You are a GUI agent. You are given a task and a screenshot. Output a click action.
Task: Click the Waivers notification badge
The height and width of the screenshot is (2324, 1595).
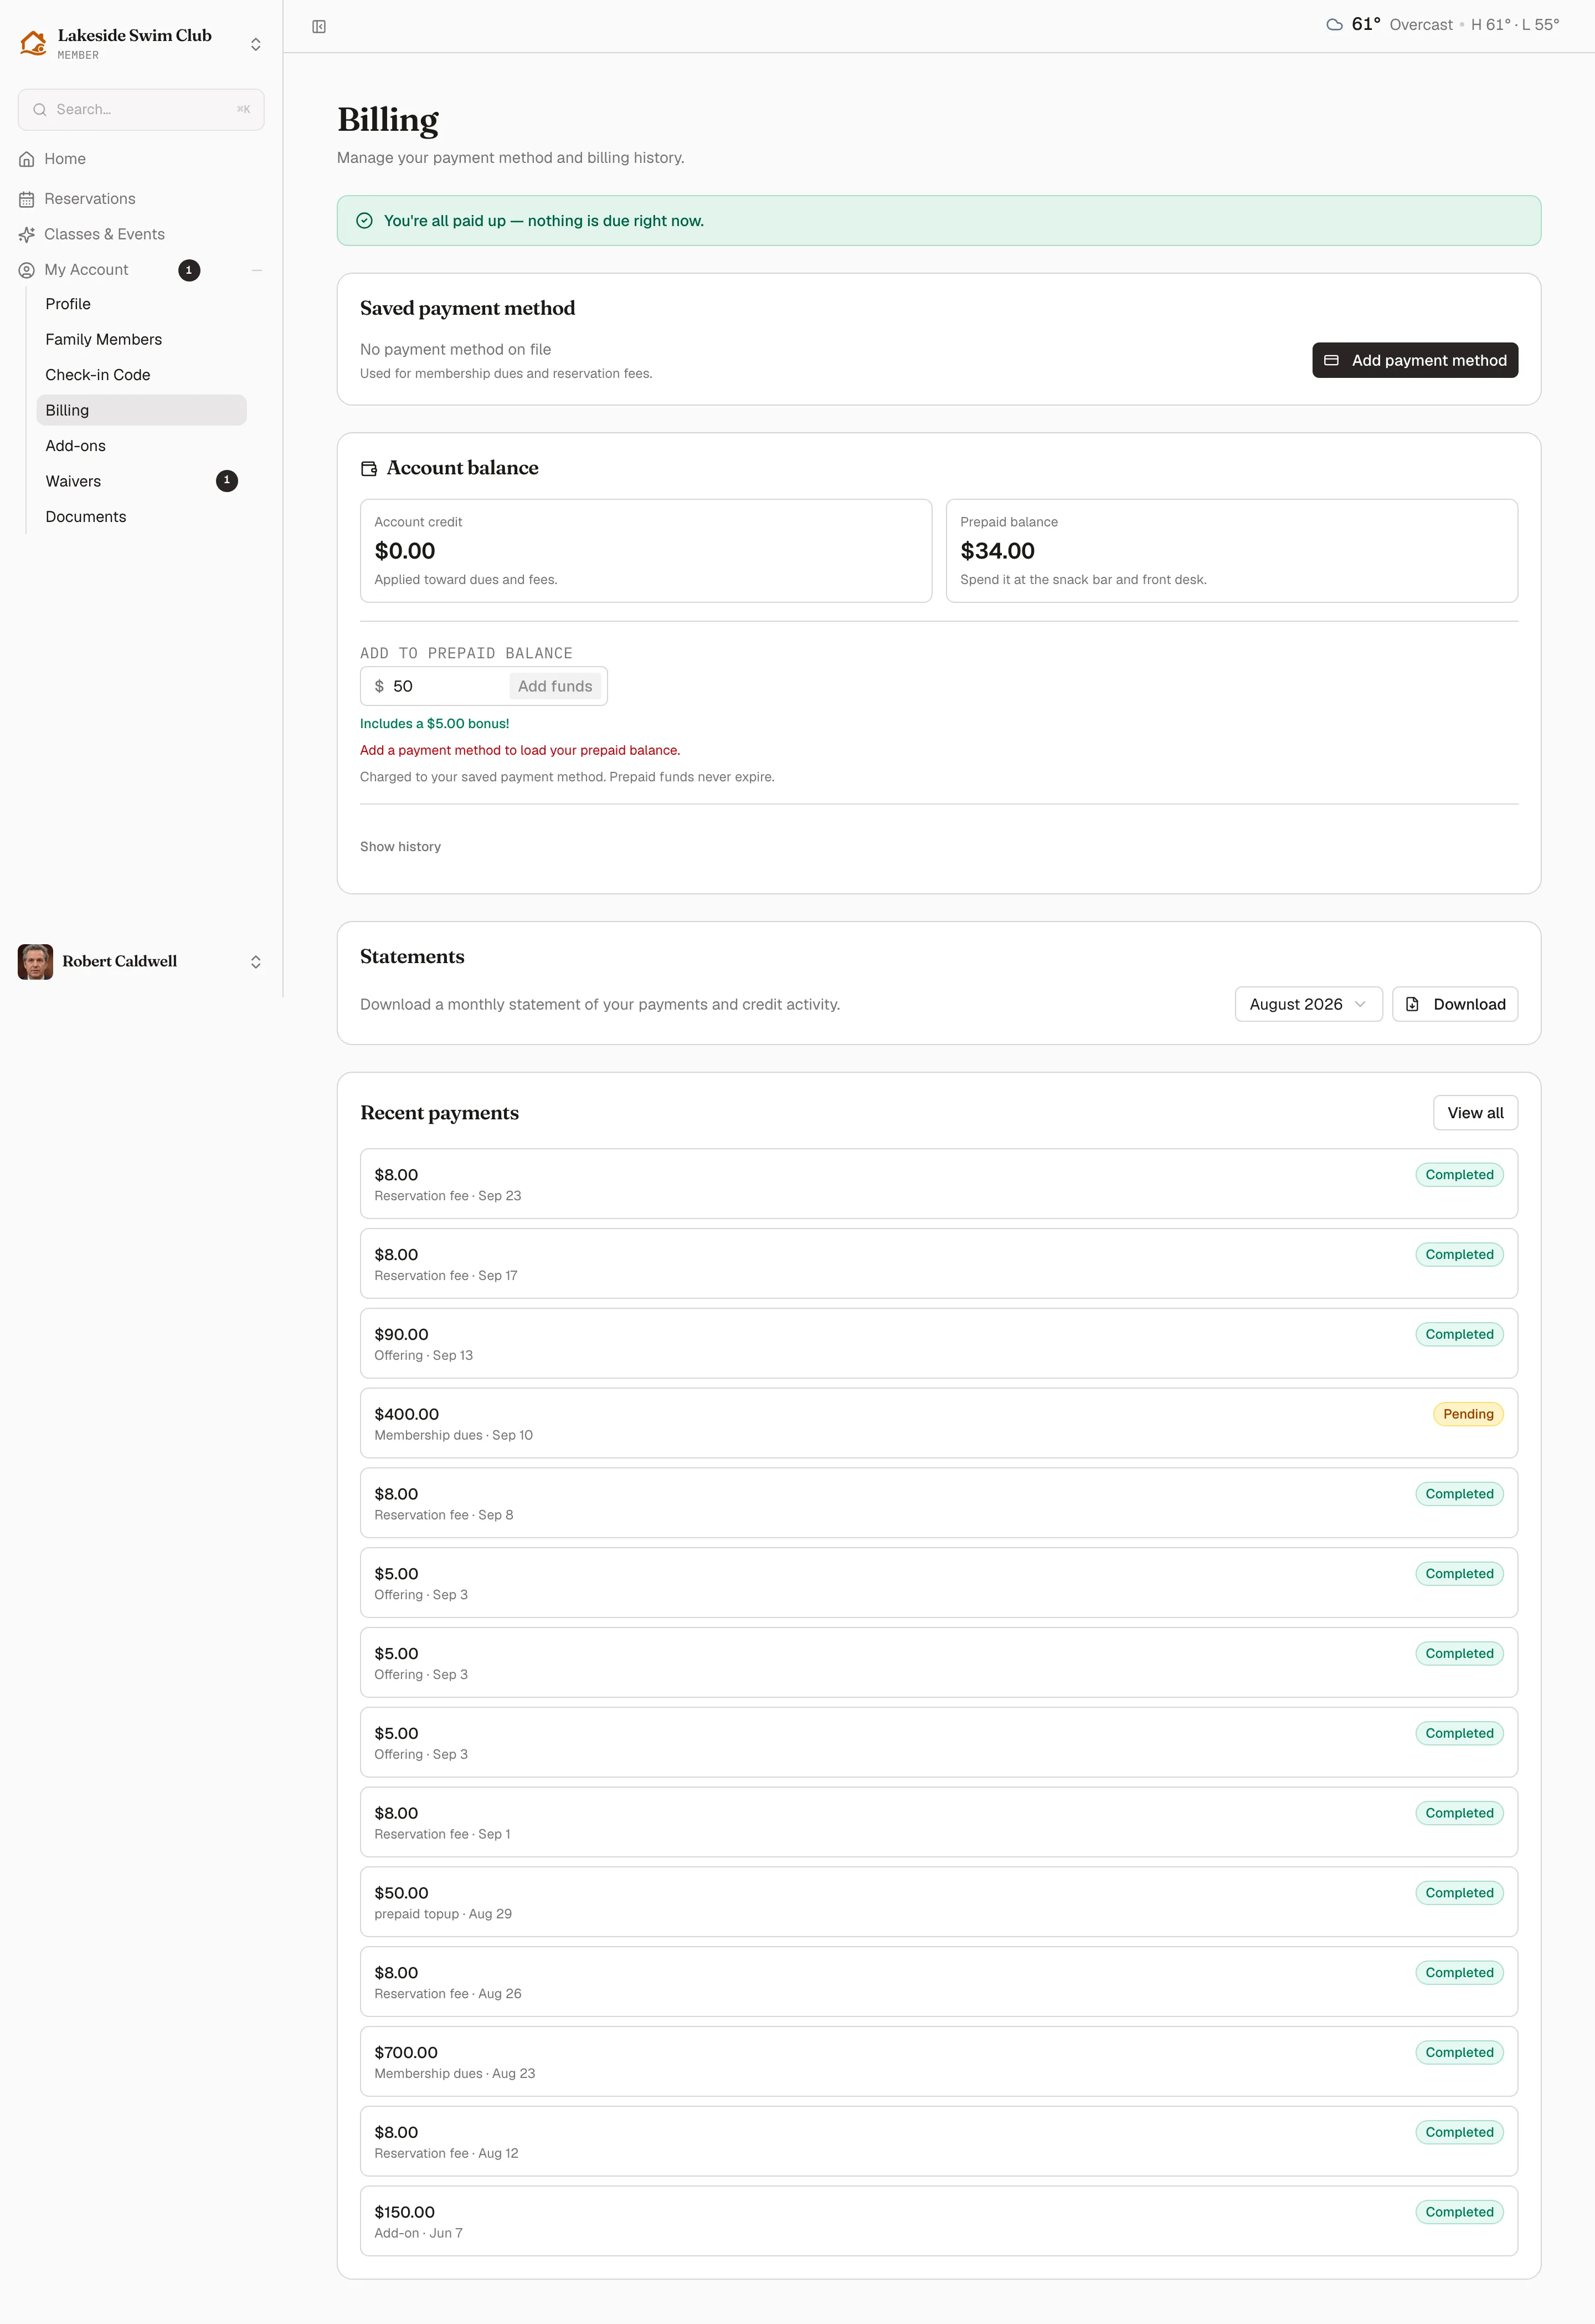227,481
